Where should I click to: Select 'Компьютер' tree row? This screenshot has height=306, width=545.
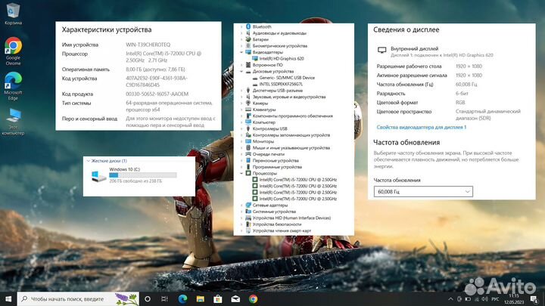coord(264,122)
